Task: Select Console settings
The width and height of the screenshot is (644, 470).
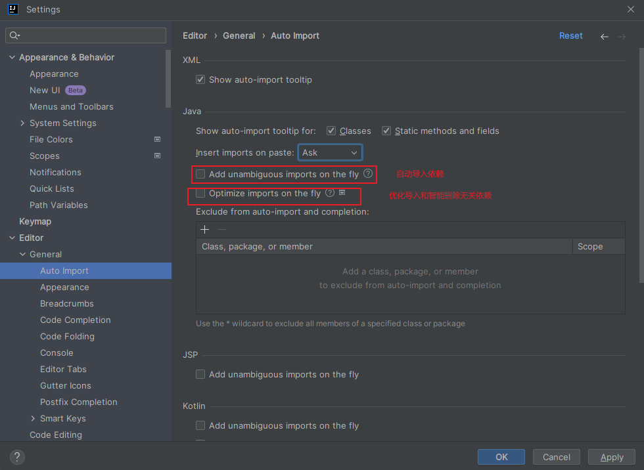Action: (57, 352)
